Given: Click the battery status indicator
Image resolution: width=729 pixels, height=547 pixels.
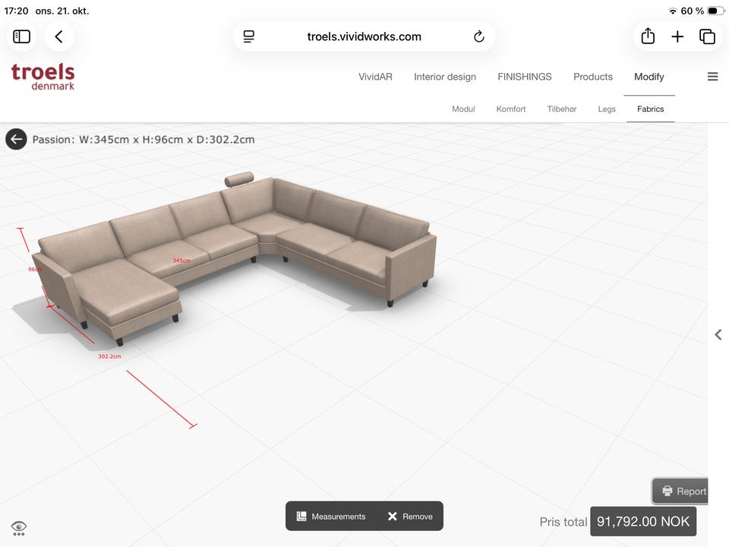Looking at the screenshot, I should [715, 11].
